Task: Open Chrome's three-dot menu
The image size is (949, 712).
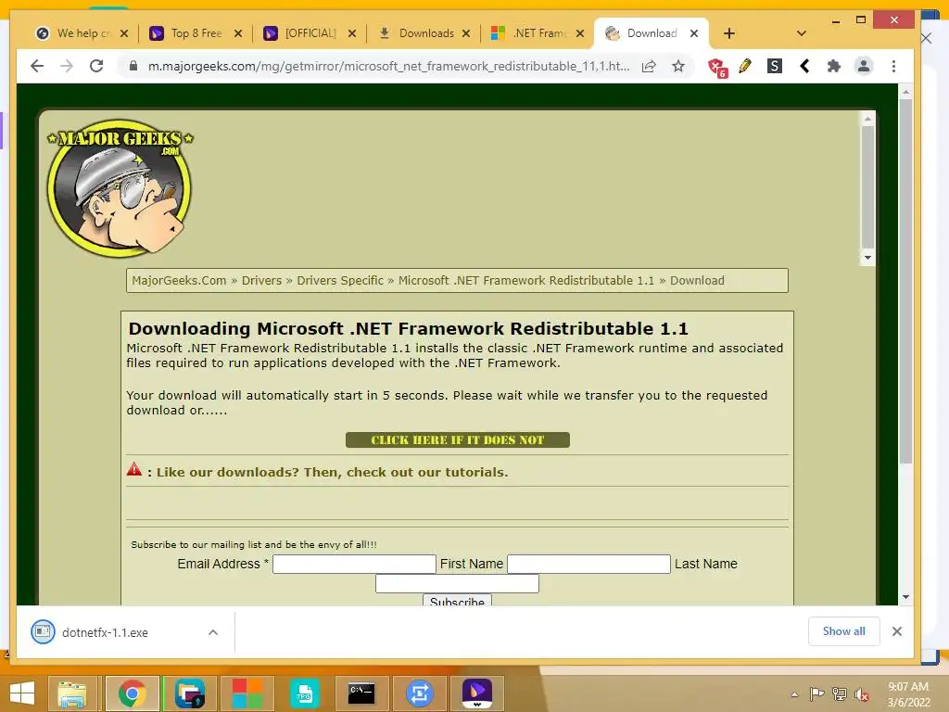Action: click(x=894, y=66)
